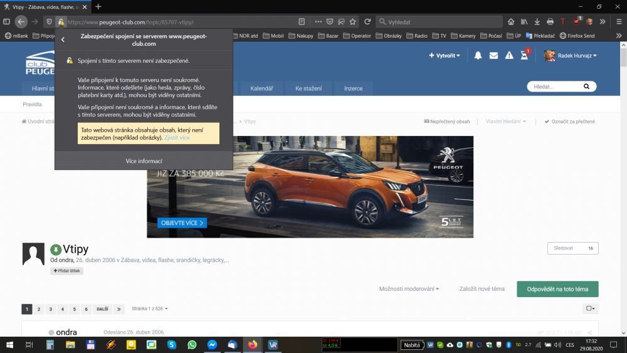Click Založit nové téma

(x=482, y=289)
